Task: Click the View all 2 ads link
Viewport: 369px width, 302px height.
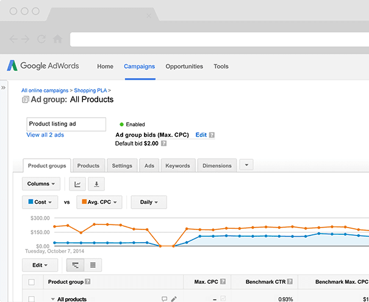Action: [x=45, y=135]
